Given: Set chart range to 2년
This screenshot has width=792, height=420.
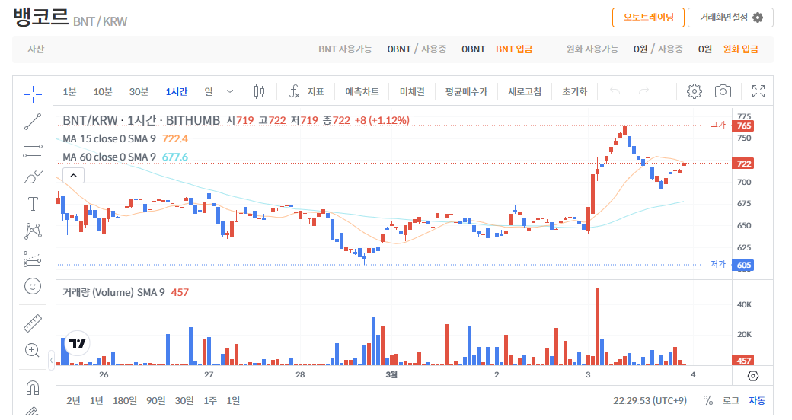Looking at the screenshot, I should point(73,400).
